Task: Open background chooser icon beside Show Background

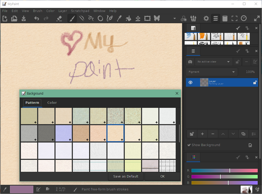Action: coord(250,145)
